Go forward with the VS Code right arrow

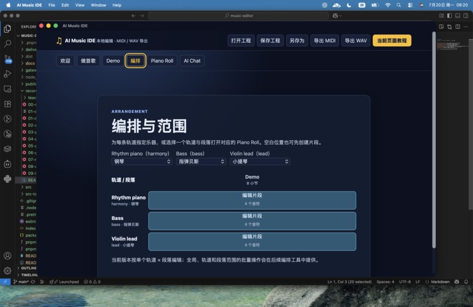142,16
